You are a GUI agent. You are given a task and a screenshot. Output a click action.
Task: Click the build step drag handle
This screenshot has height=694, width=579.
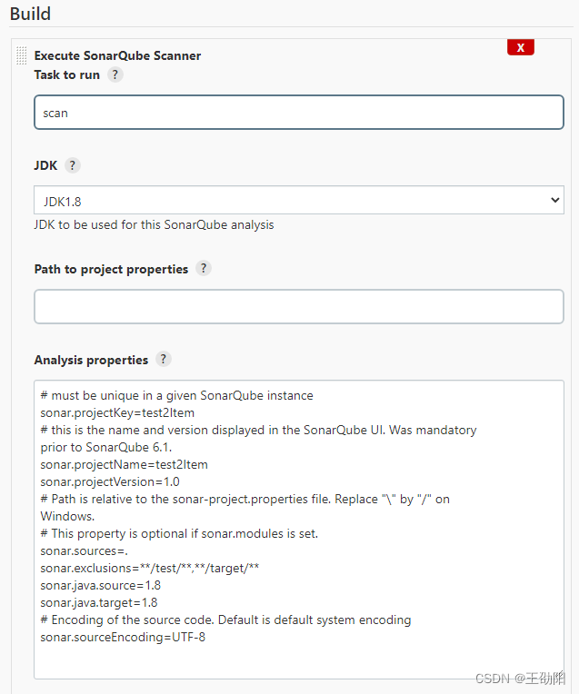point(22,56)
